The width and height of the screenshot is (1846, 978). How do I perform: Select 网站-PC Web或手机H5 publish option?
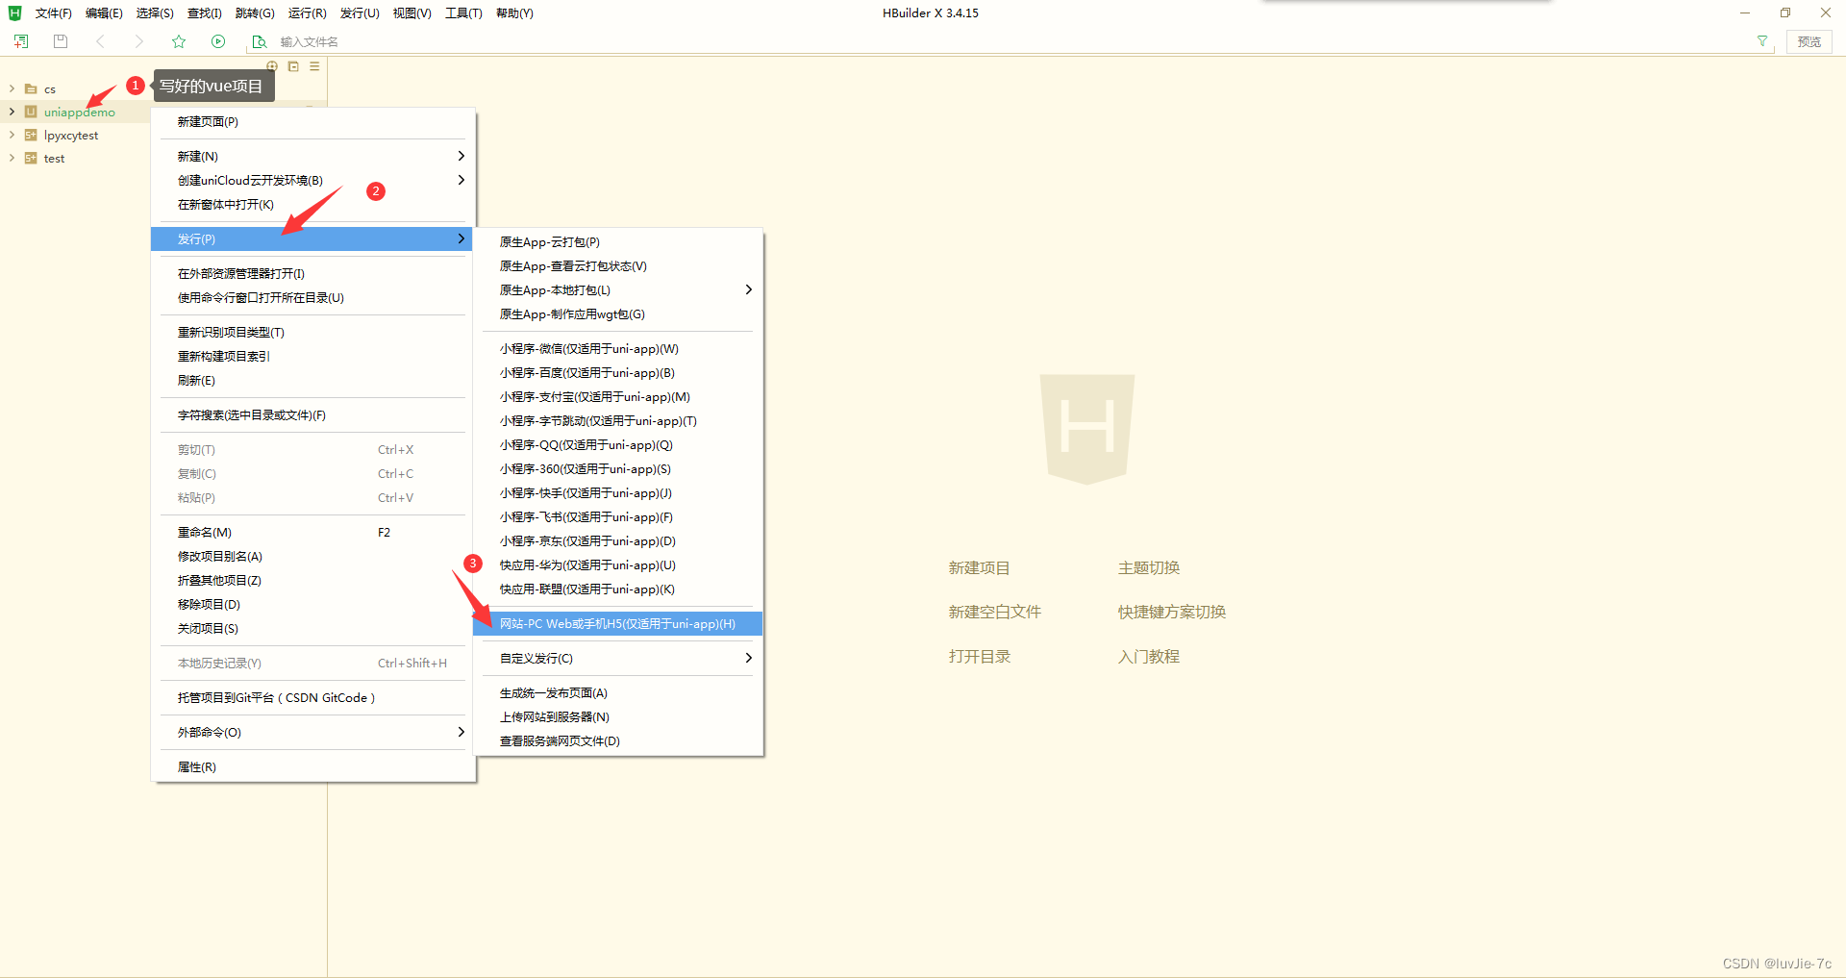pyautogui.click(x=616, y=623)
